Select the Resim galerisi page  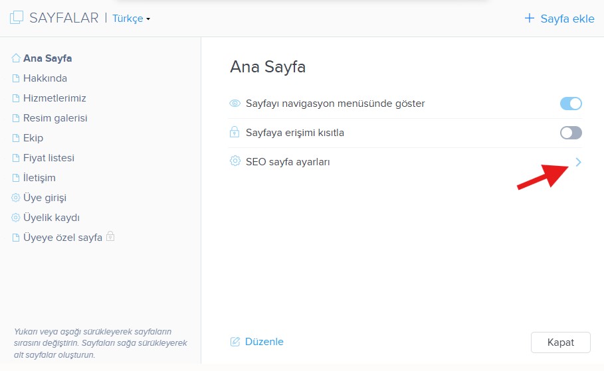tap(55, 118)
